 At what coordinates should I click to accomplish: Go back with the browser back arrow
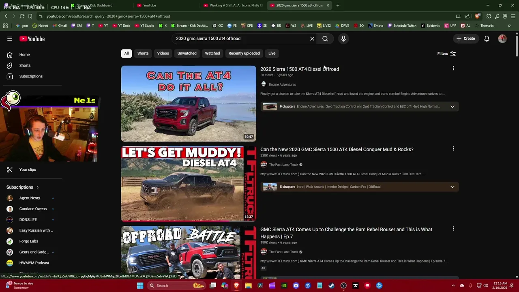(6, 16)
